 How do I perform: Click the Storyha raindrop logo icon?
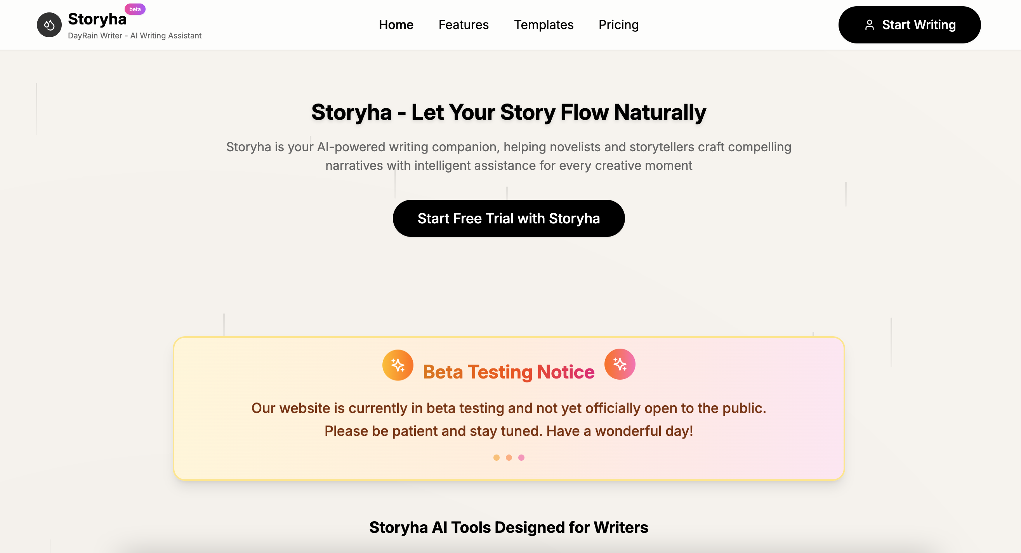(49, 25)
